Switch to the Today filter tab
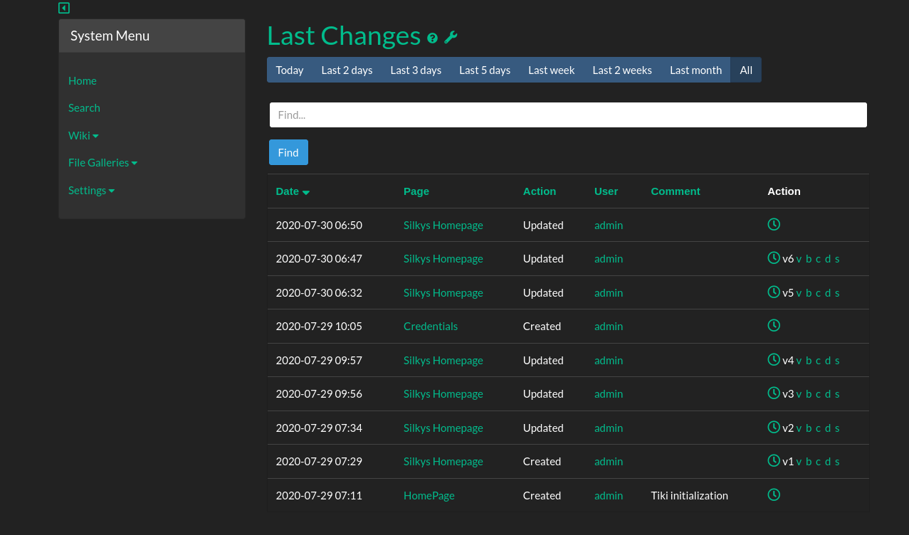The height and width of the screenshot is (535, 909). point(290,70)
